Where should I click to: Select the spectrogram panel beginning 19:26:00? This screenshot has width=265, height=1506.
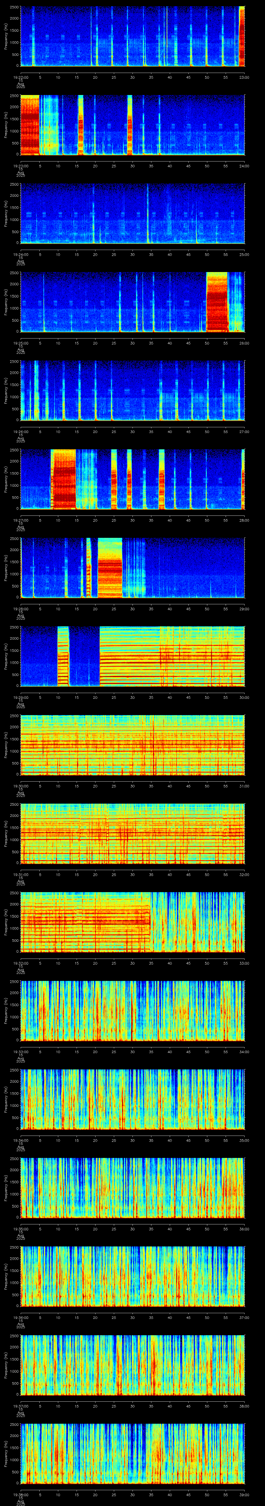point(132,391)
